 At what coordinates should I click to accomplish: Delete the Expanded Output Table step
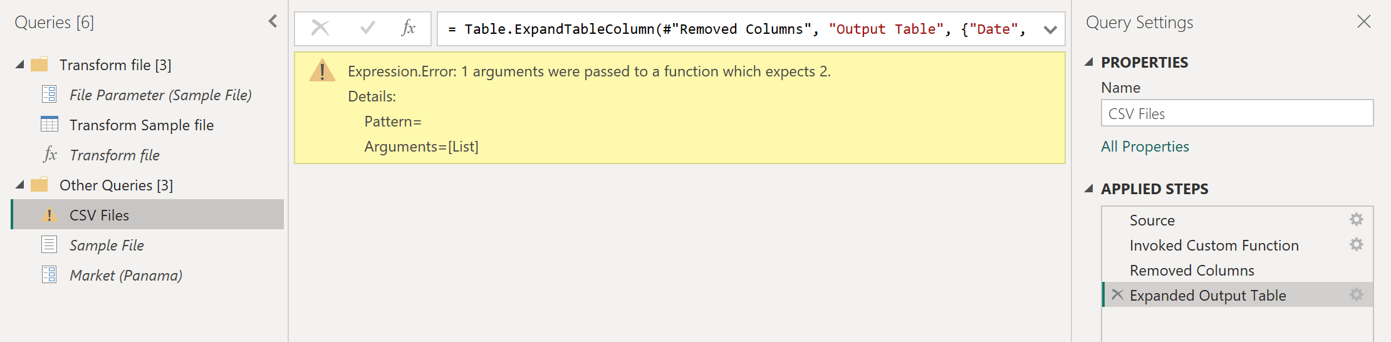click(x=1117, y=294)
